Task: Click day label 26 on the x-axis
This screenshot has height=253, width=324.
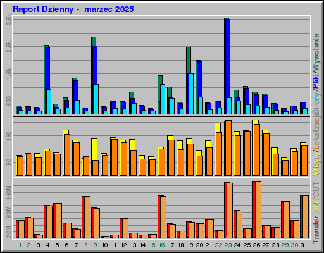Action: click(256, 245)
